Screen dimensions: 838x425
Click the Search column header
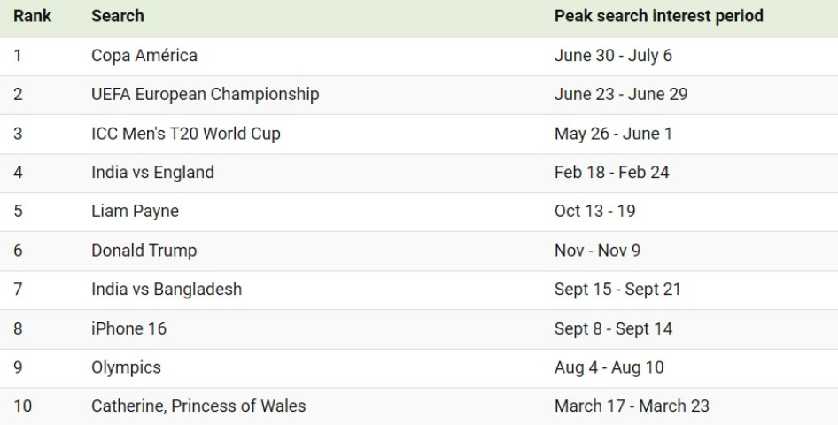(x=118, y=16)
